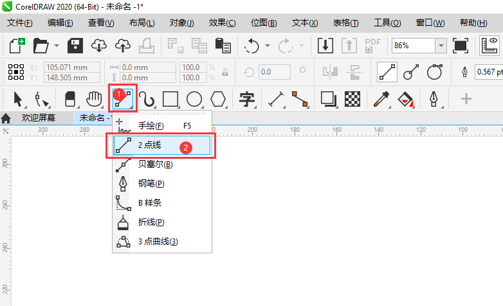Select the Eraser tool in the toolbox
The height and width of the screenshot is (306, 503).
(x=70, y=99)
